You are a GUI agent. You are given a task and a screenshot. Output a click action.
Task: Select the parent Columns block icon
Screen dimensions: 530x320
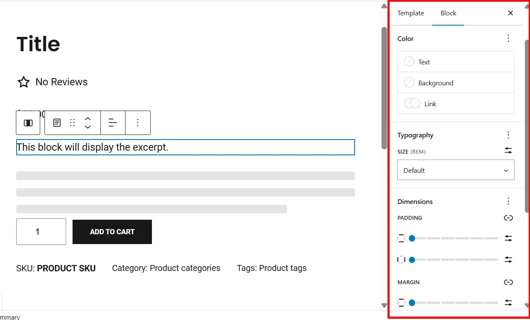click(x=28, y=122)
